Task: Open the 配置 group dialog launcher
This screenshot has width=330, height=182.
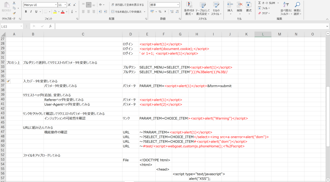Action: click(x=146, y=19)
